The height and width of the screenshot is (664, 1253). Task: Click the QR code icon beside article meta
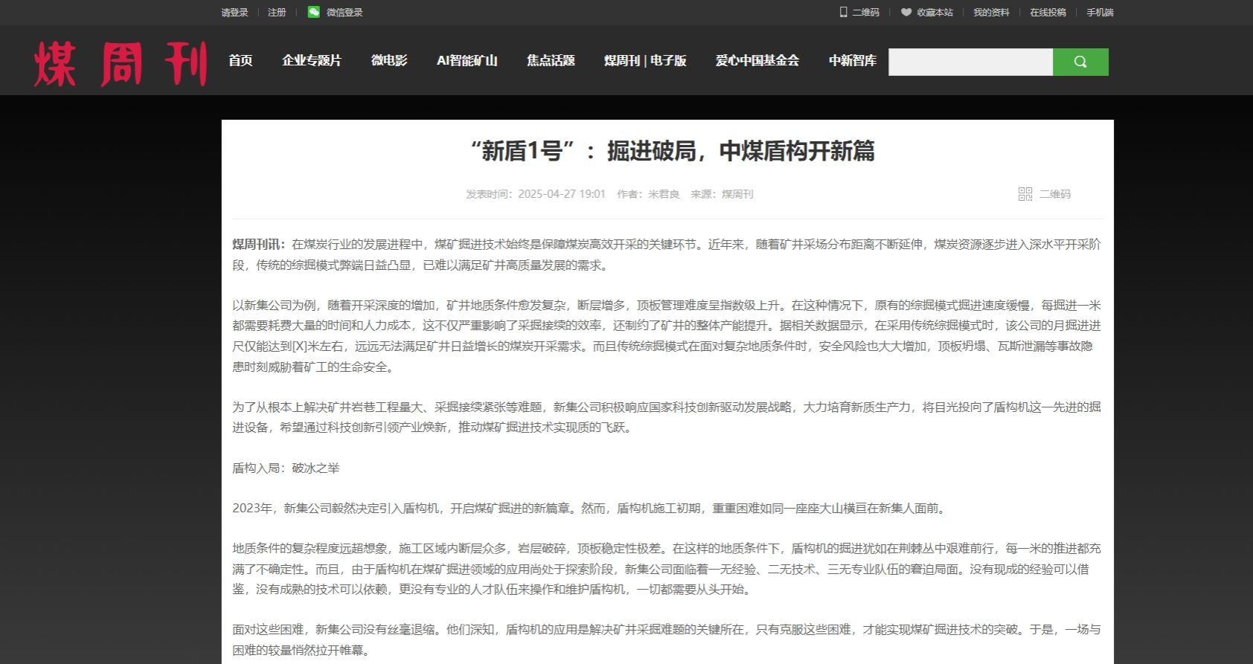(x=1025, y=194)
